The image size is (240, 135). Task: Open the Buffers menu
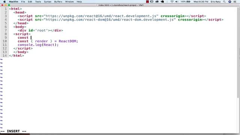[x=58, y=1]
